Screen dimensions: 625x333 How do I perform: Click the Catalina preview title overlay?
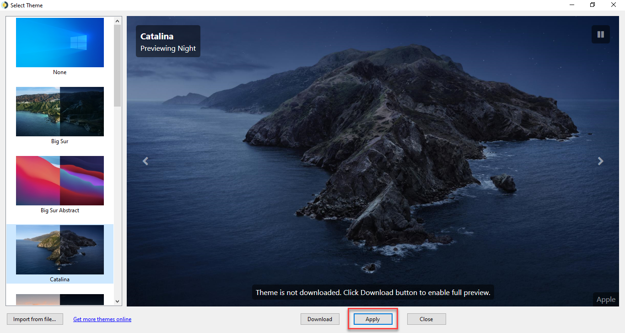[168, 41]
